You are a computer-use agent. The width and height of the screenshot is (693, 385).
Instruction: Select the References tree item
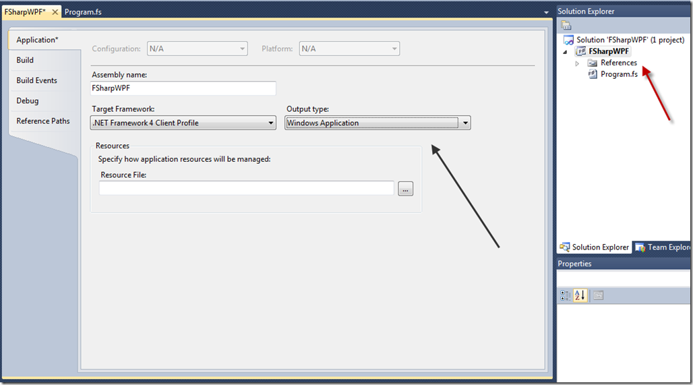click(619, 63)
